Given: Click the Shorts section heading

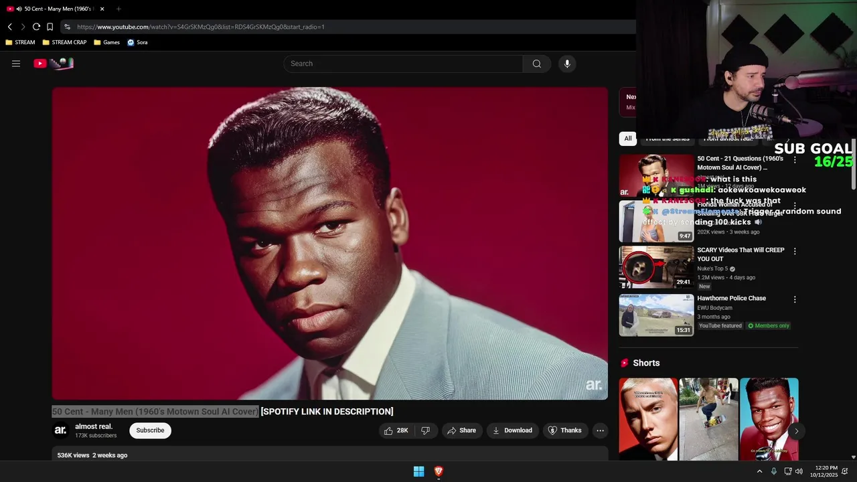Looking at the screenshot, I should click(x=646, y=363).
